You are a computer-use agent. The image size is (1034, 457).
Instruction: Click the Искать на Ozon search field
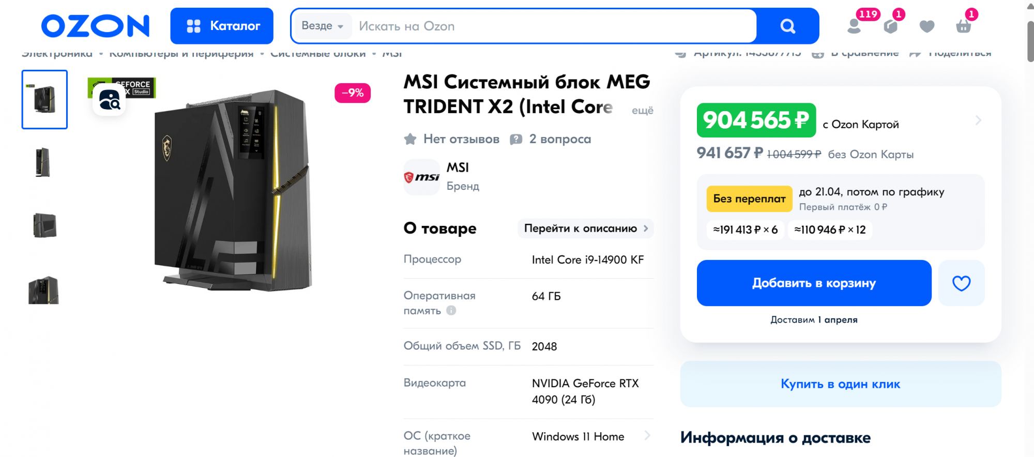click(x=553, y=26)
